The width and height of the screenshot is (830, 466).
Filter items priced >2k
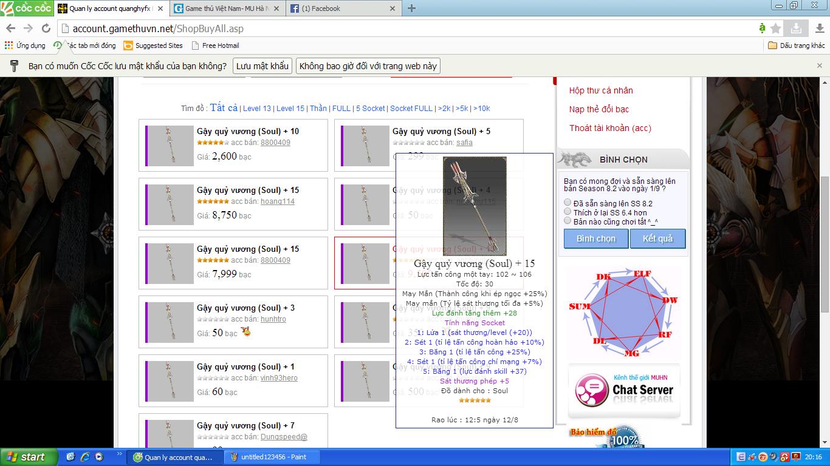pos(444,108)
